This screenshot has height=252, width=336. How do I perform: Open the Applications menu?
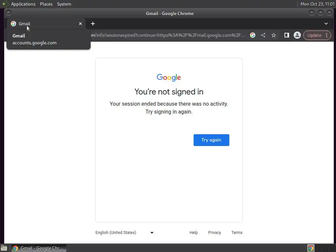pyautogui.click(x=23, y=4)
